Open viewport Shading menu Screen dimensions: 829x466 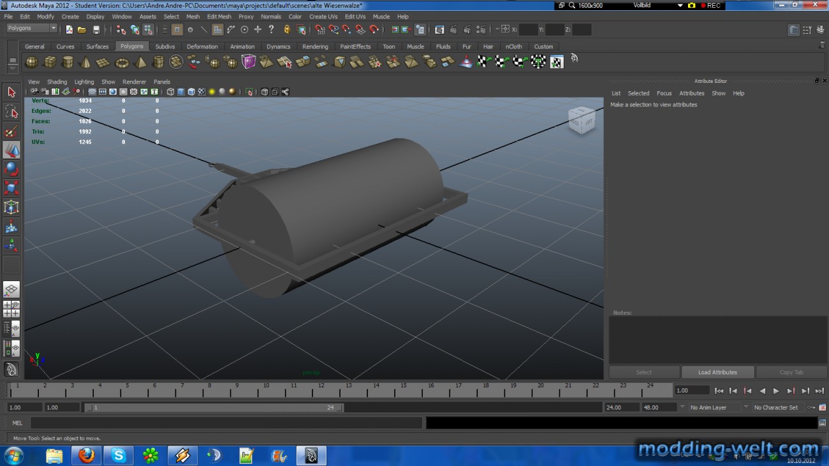click(x=57, y=82)
